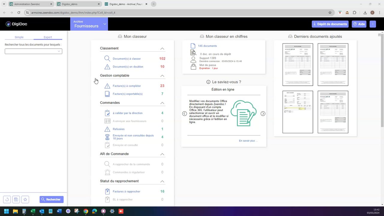The height and width of the screenshot is (216, 384).
Task: Open Envoyée et non consultée depuis 10 jours
Action: (x=133, y=137)
